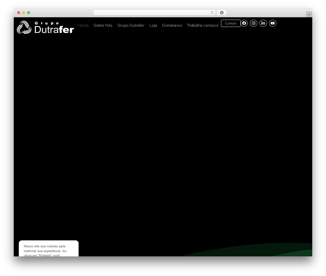The width and height of the screenshot is (326, 276).
Task: Open the Dutranews page link
Action: pyautogui.click(x=172, y=25)
